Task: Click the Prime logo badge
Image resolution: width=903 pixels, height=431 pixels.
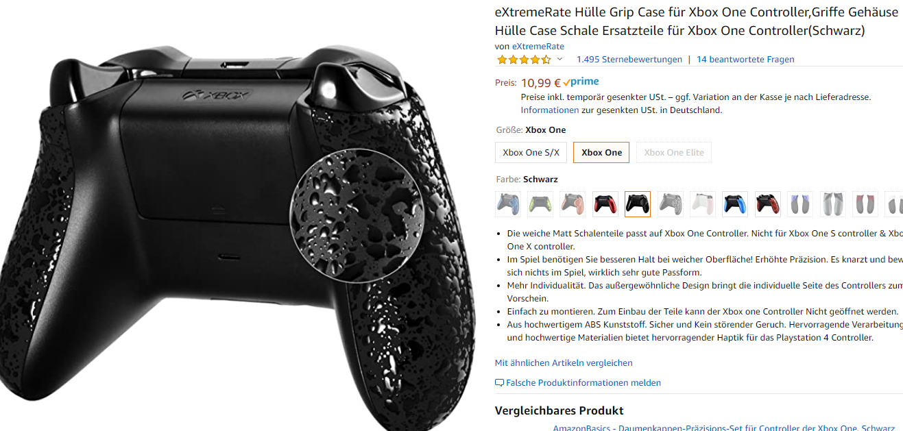Action: tap(581, 82)
